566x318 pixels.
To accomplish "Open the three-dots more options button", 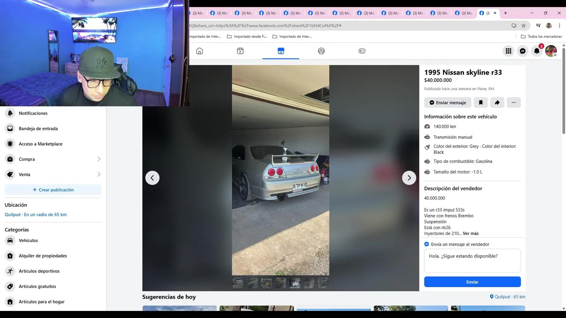I will click(x=514, y=102).
